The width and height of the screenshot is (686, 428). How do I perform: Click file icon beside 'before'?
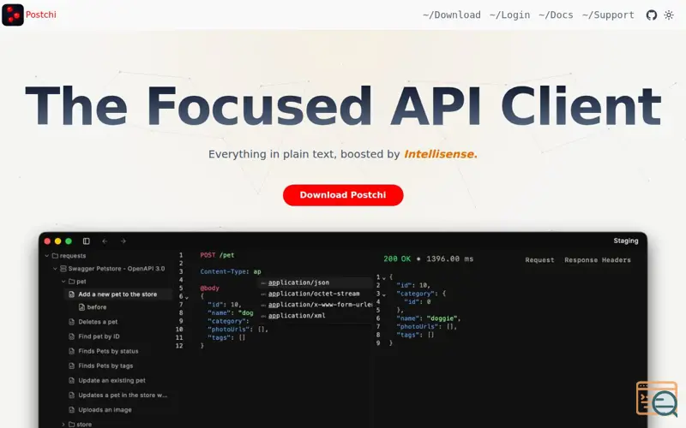(x=81, y=307)
